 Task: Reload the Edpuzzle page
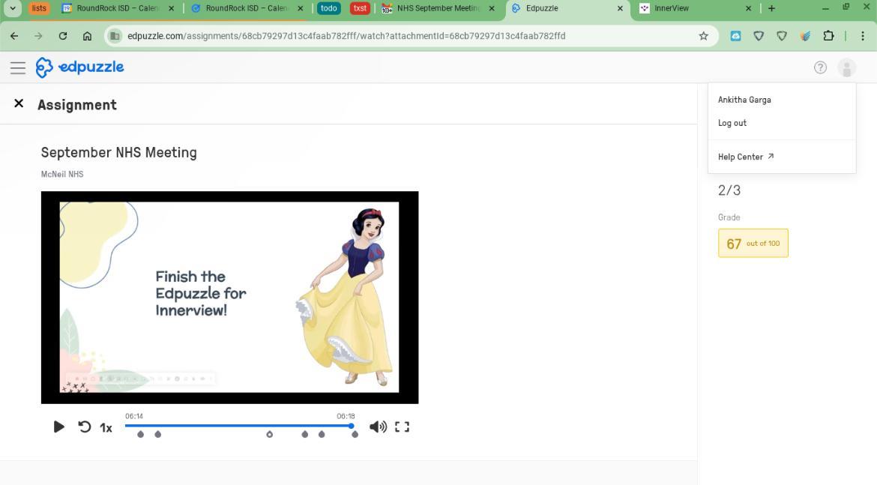pos(63,36)
